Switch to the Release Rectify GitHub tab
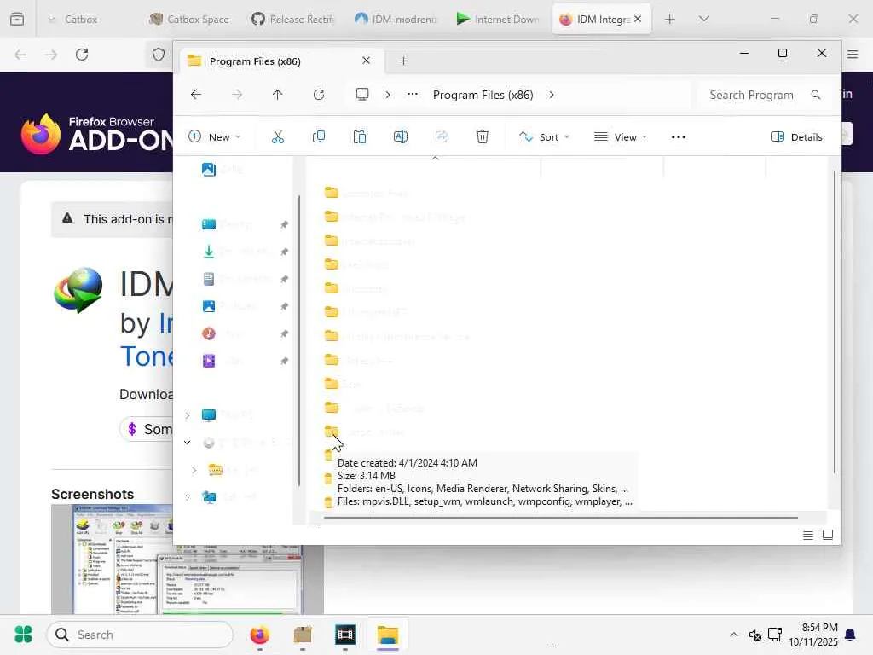Image resolution: width=873 pixels, height=655 pixels. coord(293,19)
